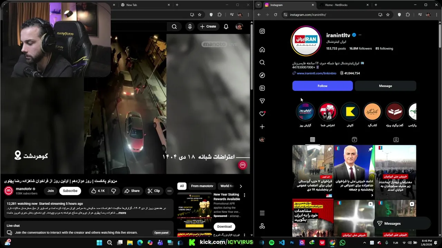The height and width of the screenshot is (248, 442).
Task: Select the tagged posts tab on the profile
Action: tap(396, 139)
